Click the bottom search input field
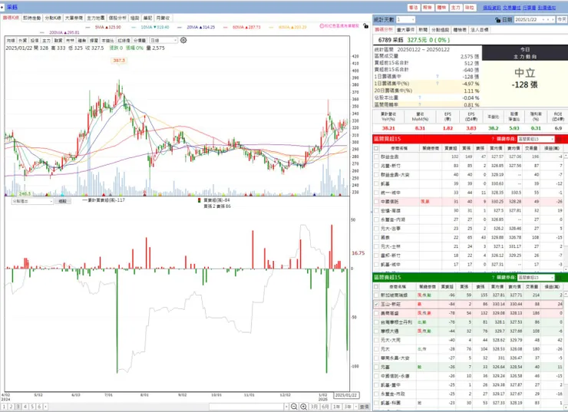 point(246,407)
